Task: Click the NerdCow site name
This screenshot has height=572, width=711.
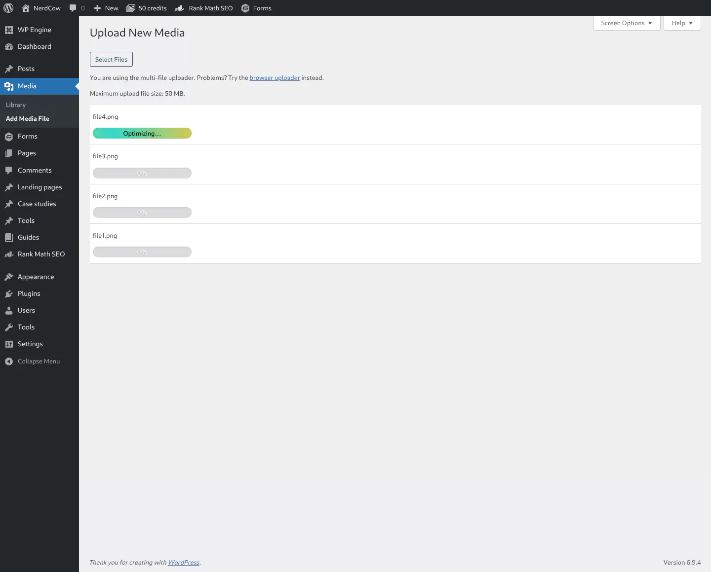Action: click(x=47, y=8)
